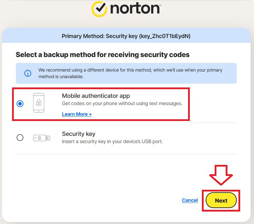Click the "Select a backup method" heading
This screenshot has width=254, height=224.
click(102, 55)
